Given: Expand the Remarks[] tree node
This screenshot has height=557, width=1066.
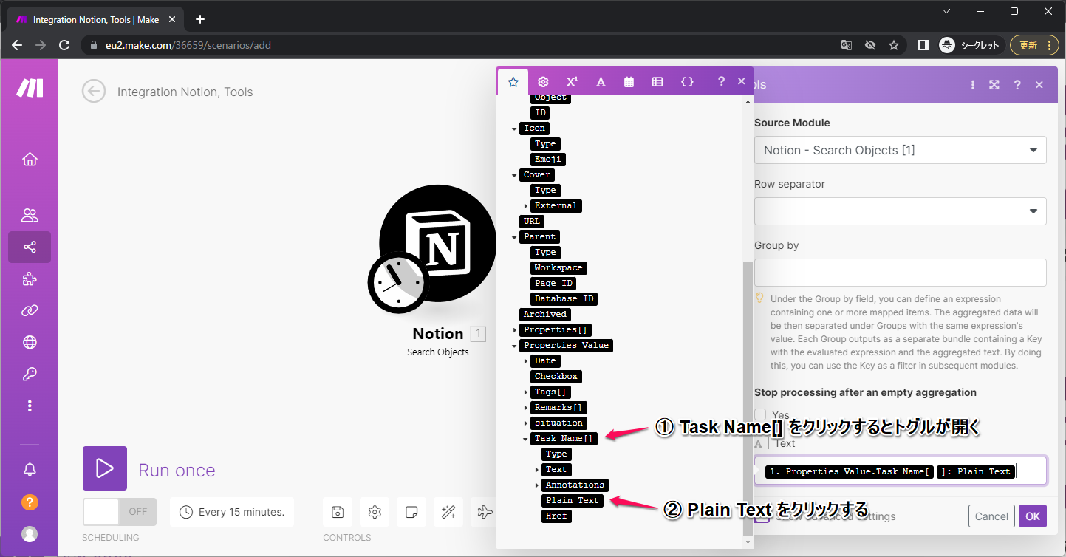Looking at the screenshot, I should [x=526, y=408].
